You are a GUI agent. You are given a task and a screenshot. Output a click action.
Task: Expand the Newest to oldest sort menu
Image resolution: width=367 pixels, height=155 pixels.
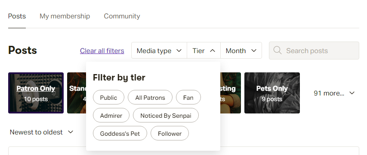coord(42,132)
